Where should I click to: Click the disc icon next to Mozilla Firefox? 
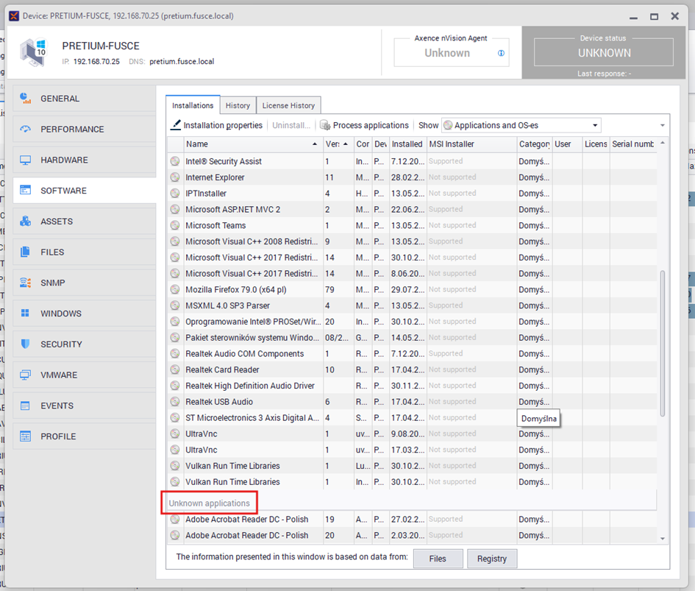[175, 289]
